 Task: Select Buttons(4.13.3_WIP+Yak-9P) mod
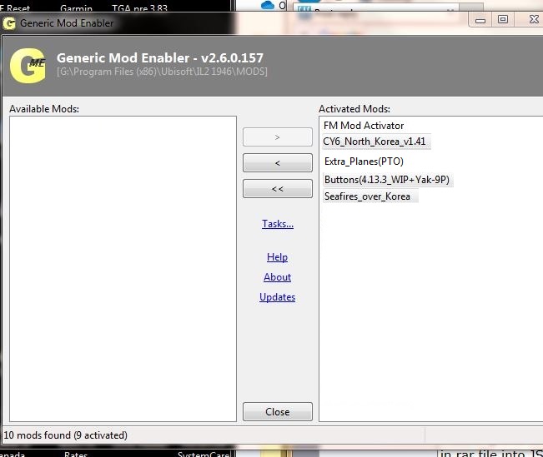pyautogui.click(x=387, y=180)
